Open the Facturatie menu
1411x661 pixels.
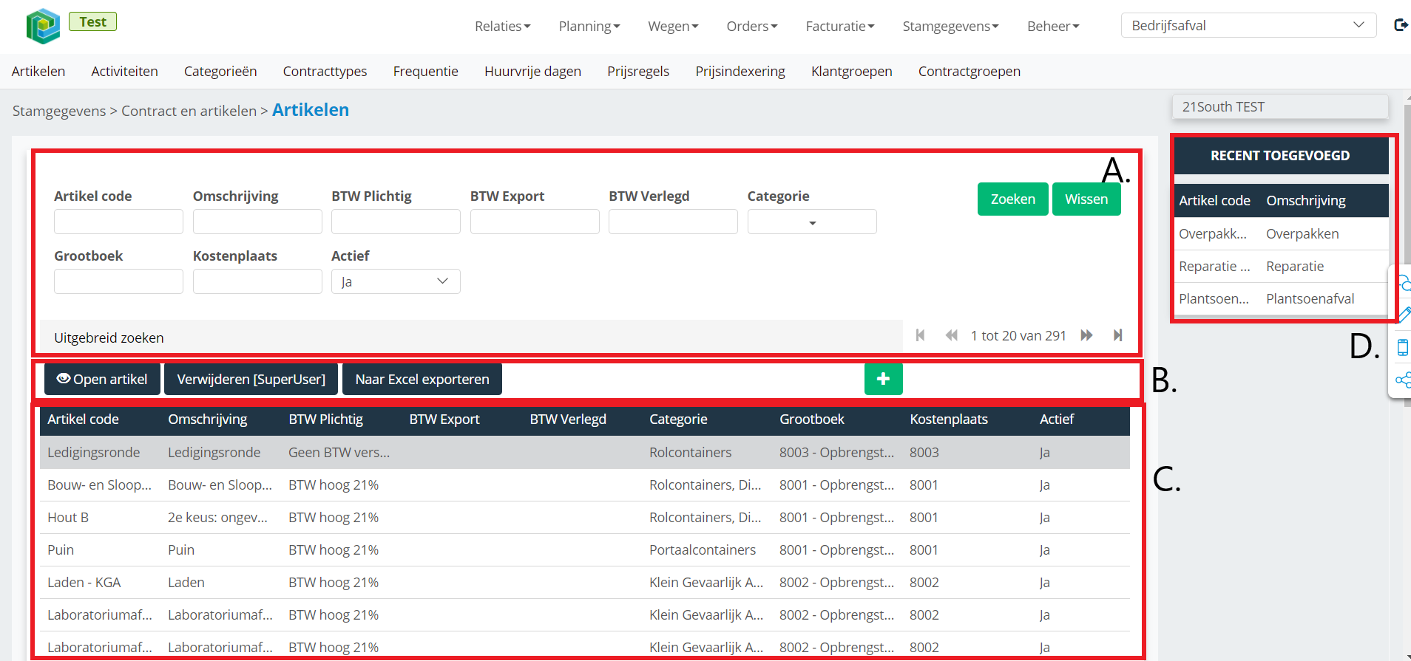(840, 27)
